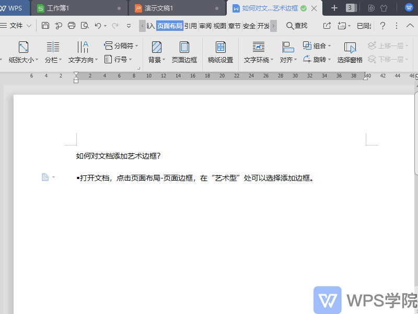This screenshot has height=314, width=418.
Task: Open help with the question mark button
Action: pyautogui.click(x=382, y=25)
